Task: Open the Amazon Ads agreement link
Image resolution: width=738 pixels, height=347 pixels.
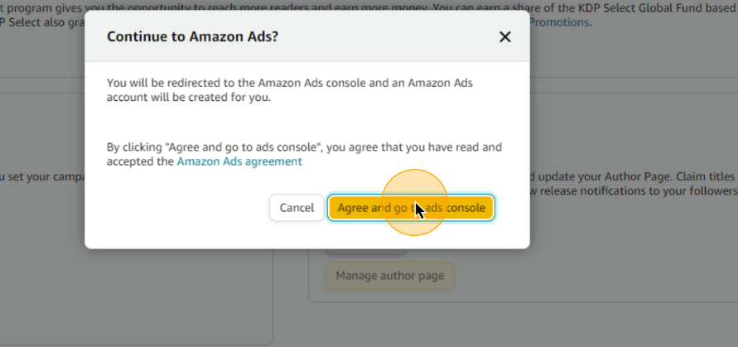Action: point(239,161)
